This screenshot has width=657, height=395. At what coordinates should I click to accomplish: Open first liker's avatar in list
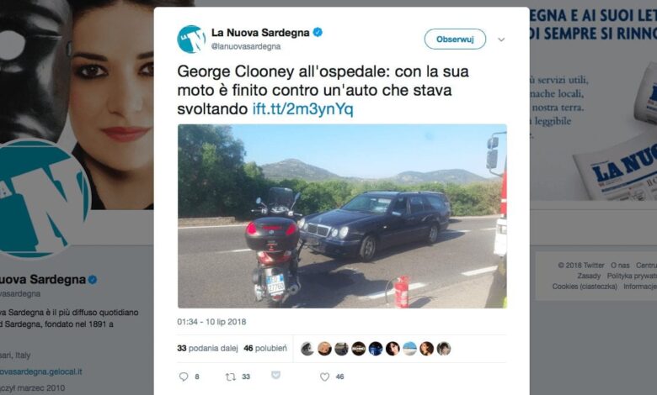point(307,349)
